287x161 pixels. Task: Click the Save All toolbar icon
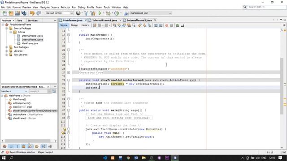[24, 13]
